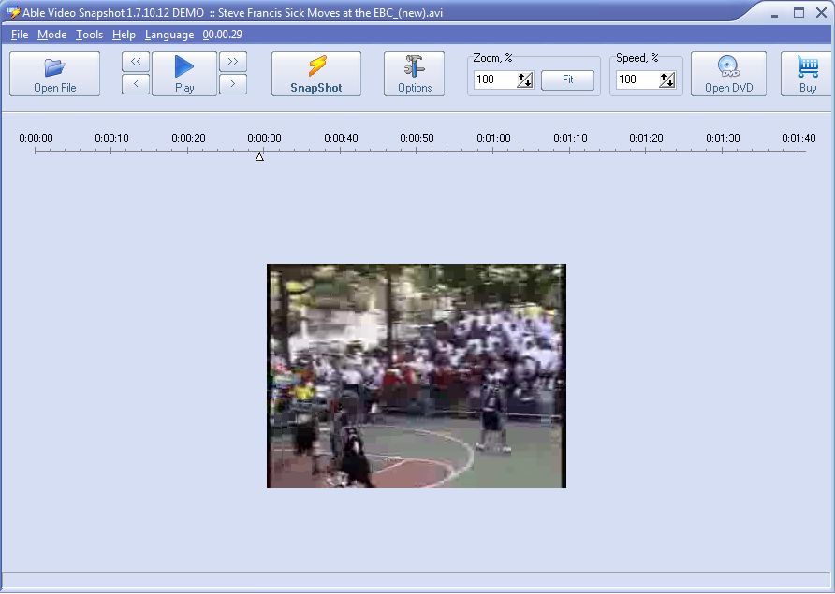835x594 pixels.
Task: Click the Buy shopping cart icon
Action: click(807, 74)
